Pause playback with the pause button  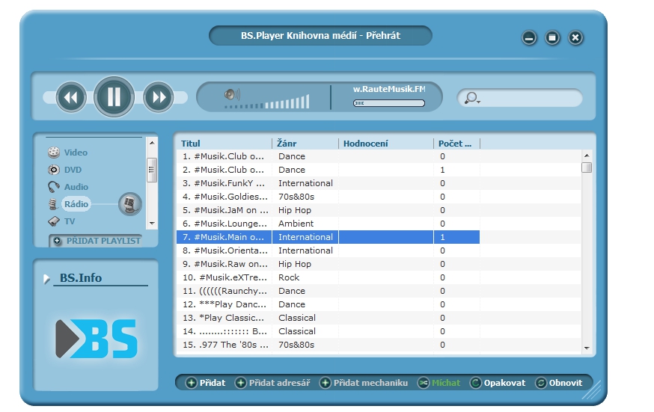pyautogui.click(x=114, y=96)
